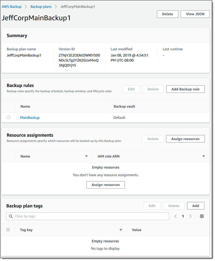Sort by IAM role ARN column arrow
Image resolution: width=215 pixels, height=261 pixels.
(204, 156)
